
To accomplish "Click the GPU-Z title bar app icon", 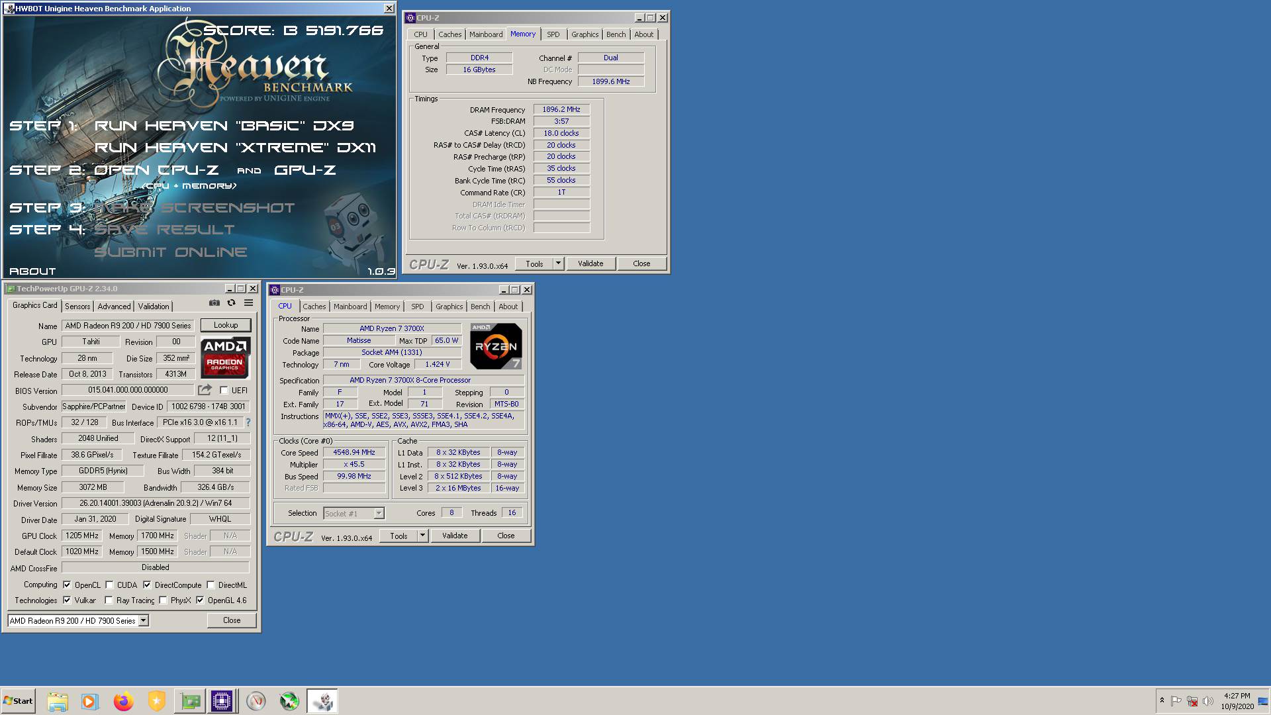I will pyautogui.click(x=10, y=289).
